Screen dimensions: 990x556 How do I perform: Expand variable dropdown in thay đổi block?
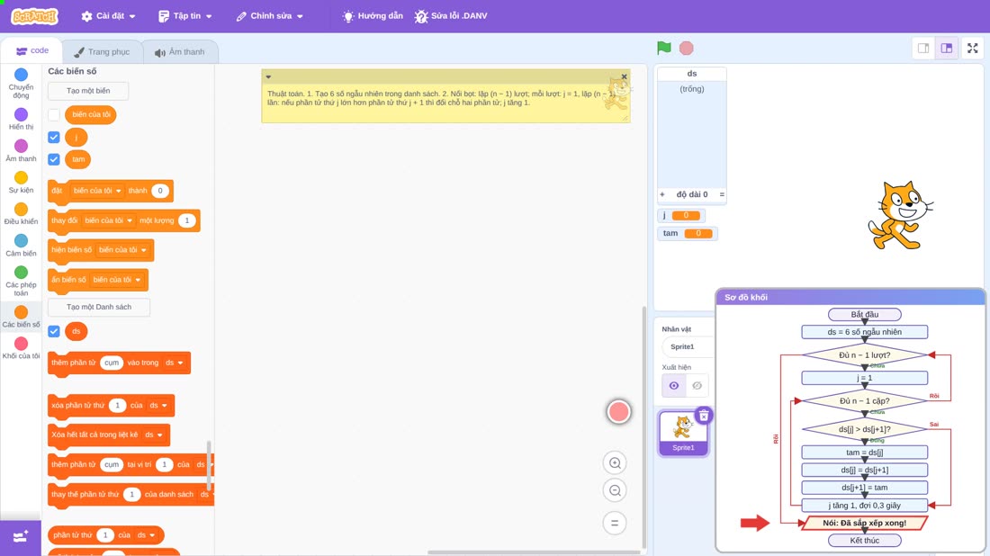pyautogui.click(x=109, y=220)
